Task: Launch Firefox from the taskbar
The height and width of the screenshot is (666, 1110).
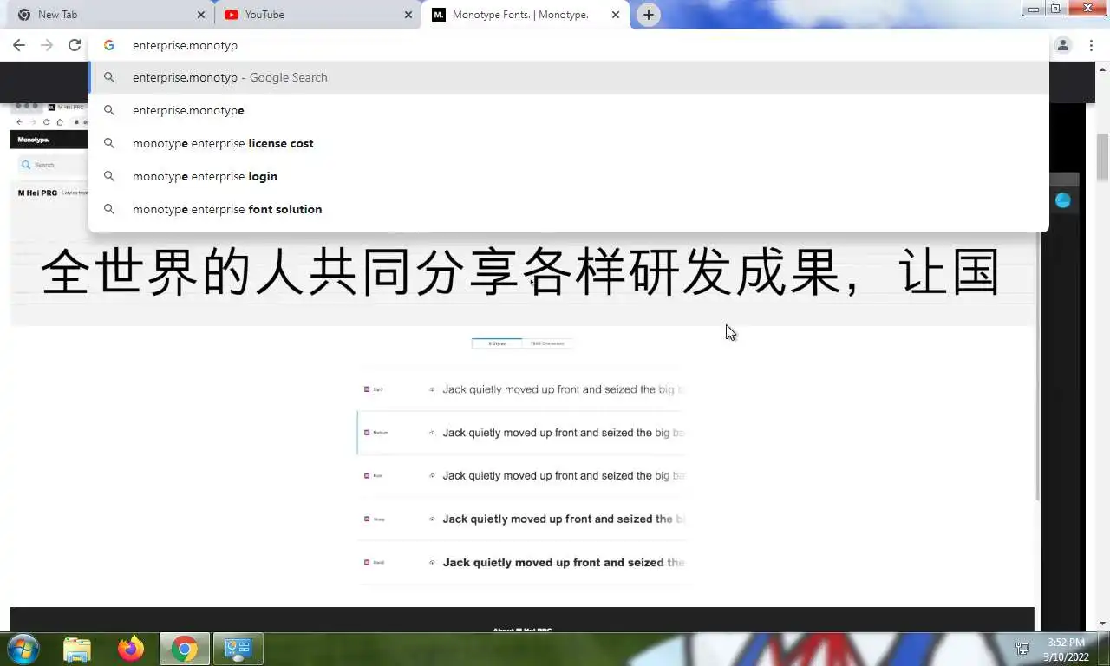Action: [131, 649]
